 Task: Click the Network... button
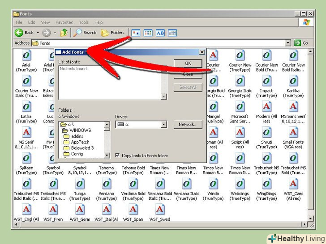[188, 124]
